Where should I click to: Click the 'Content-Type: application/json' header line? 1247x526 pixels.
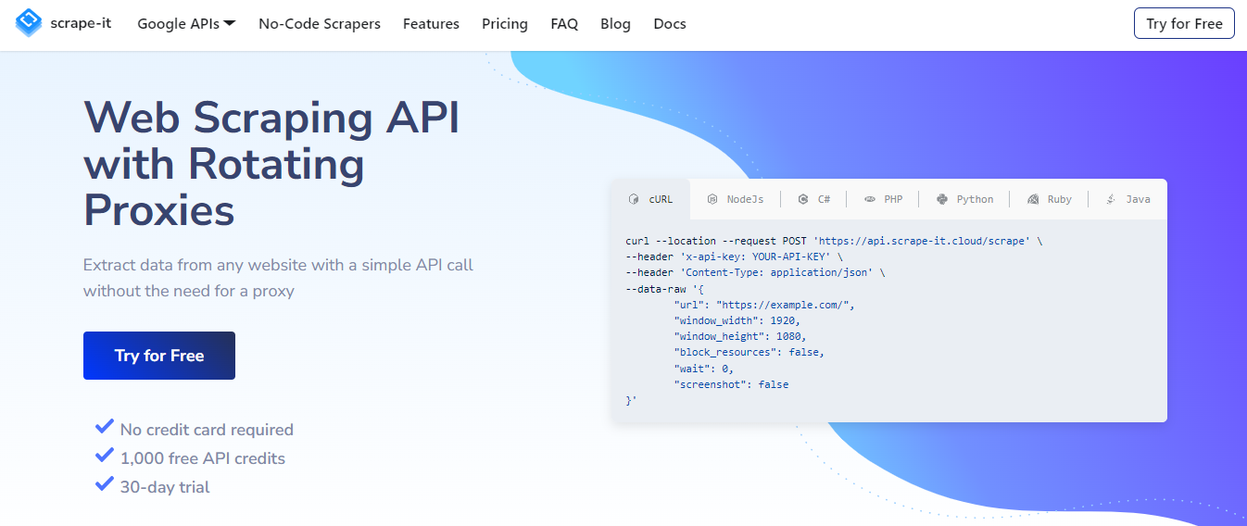755,272
